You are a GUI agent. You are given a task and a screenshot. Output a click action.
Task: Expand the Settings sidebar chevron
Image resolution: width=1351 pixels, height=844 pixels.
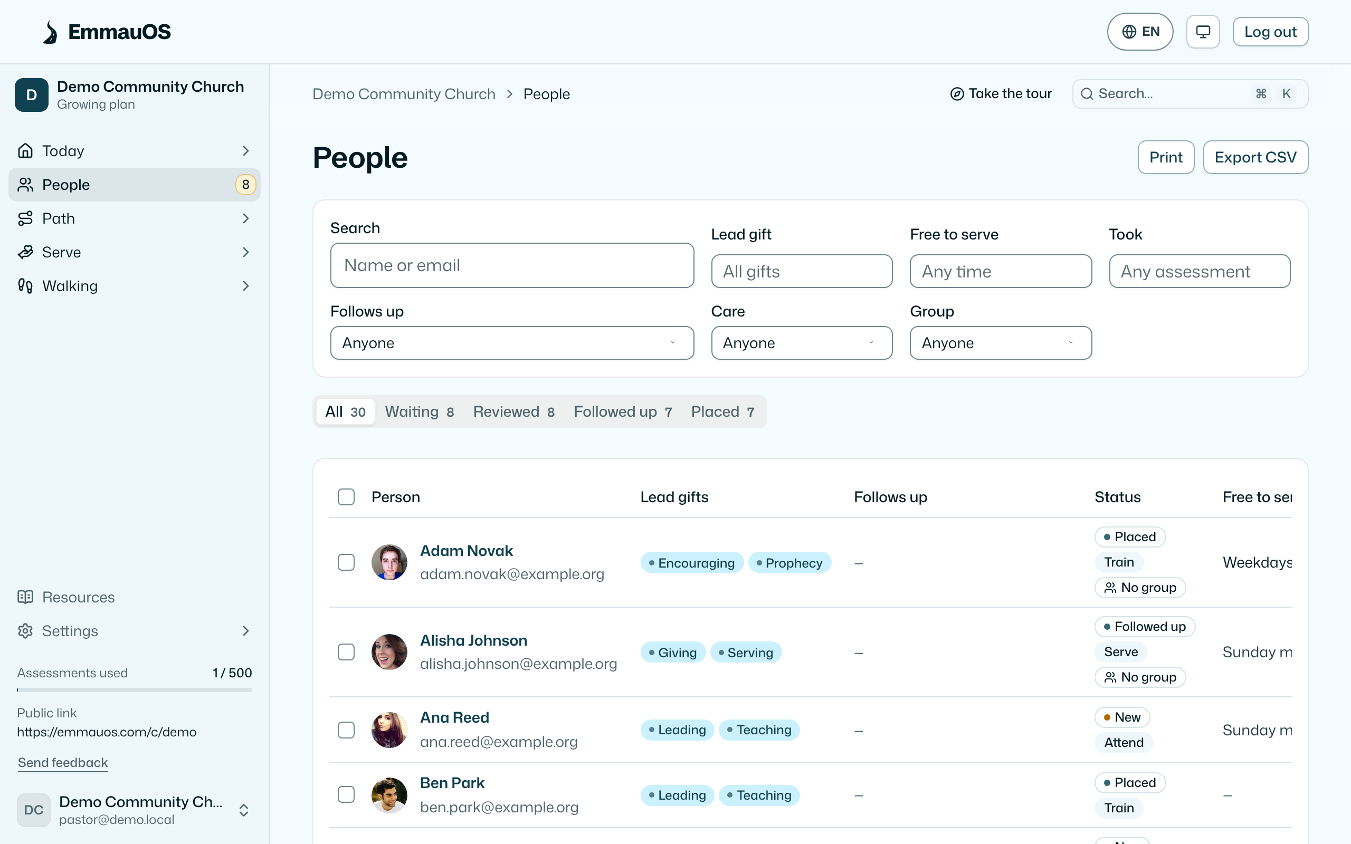pos(245,631)
